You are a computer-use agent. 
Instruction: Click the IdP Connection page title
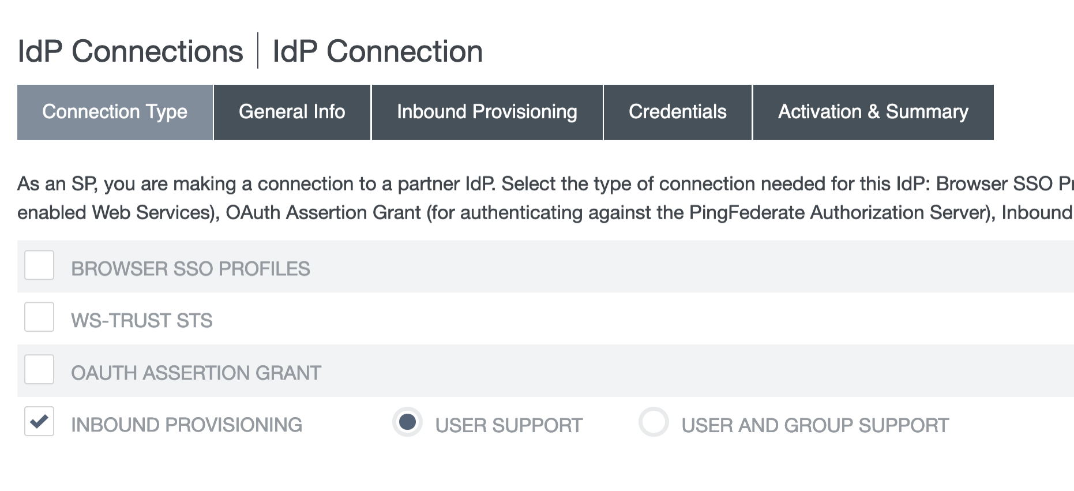coord(377,51)
